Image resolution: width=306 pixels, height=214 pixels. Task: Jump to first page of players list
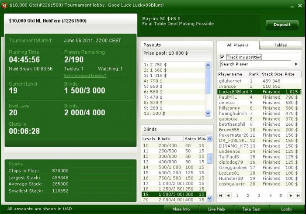[x=221, y=196]
